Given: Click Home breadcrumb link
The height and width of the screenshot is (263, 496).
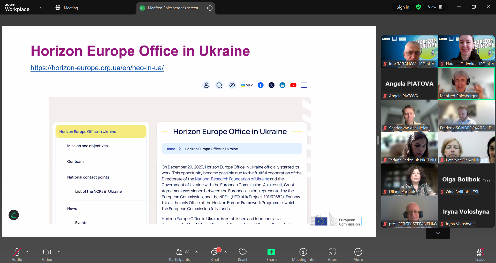Looking at the screenshot, I should pos(170,149).
